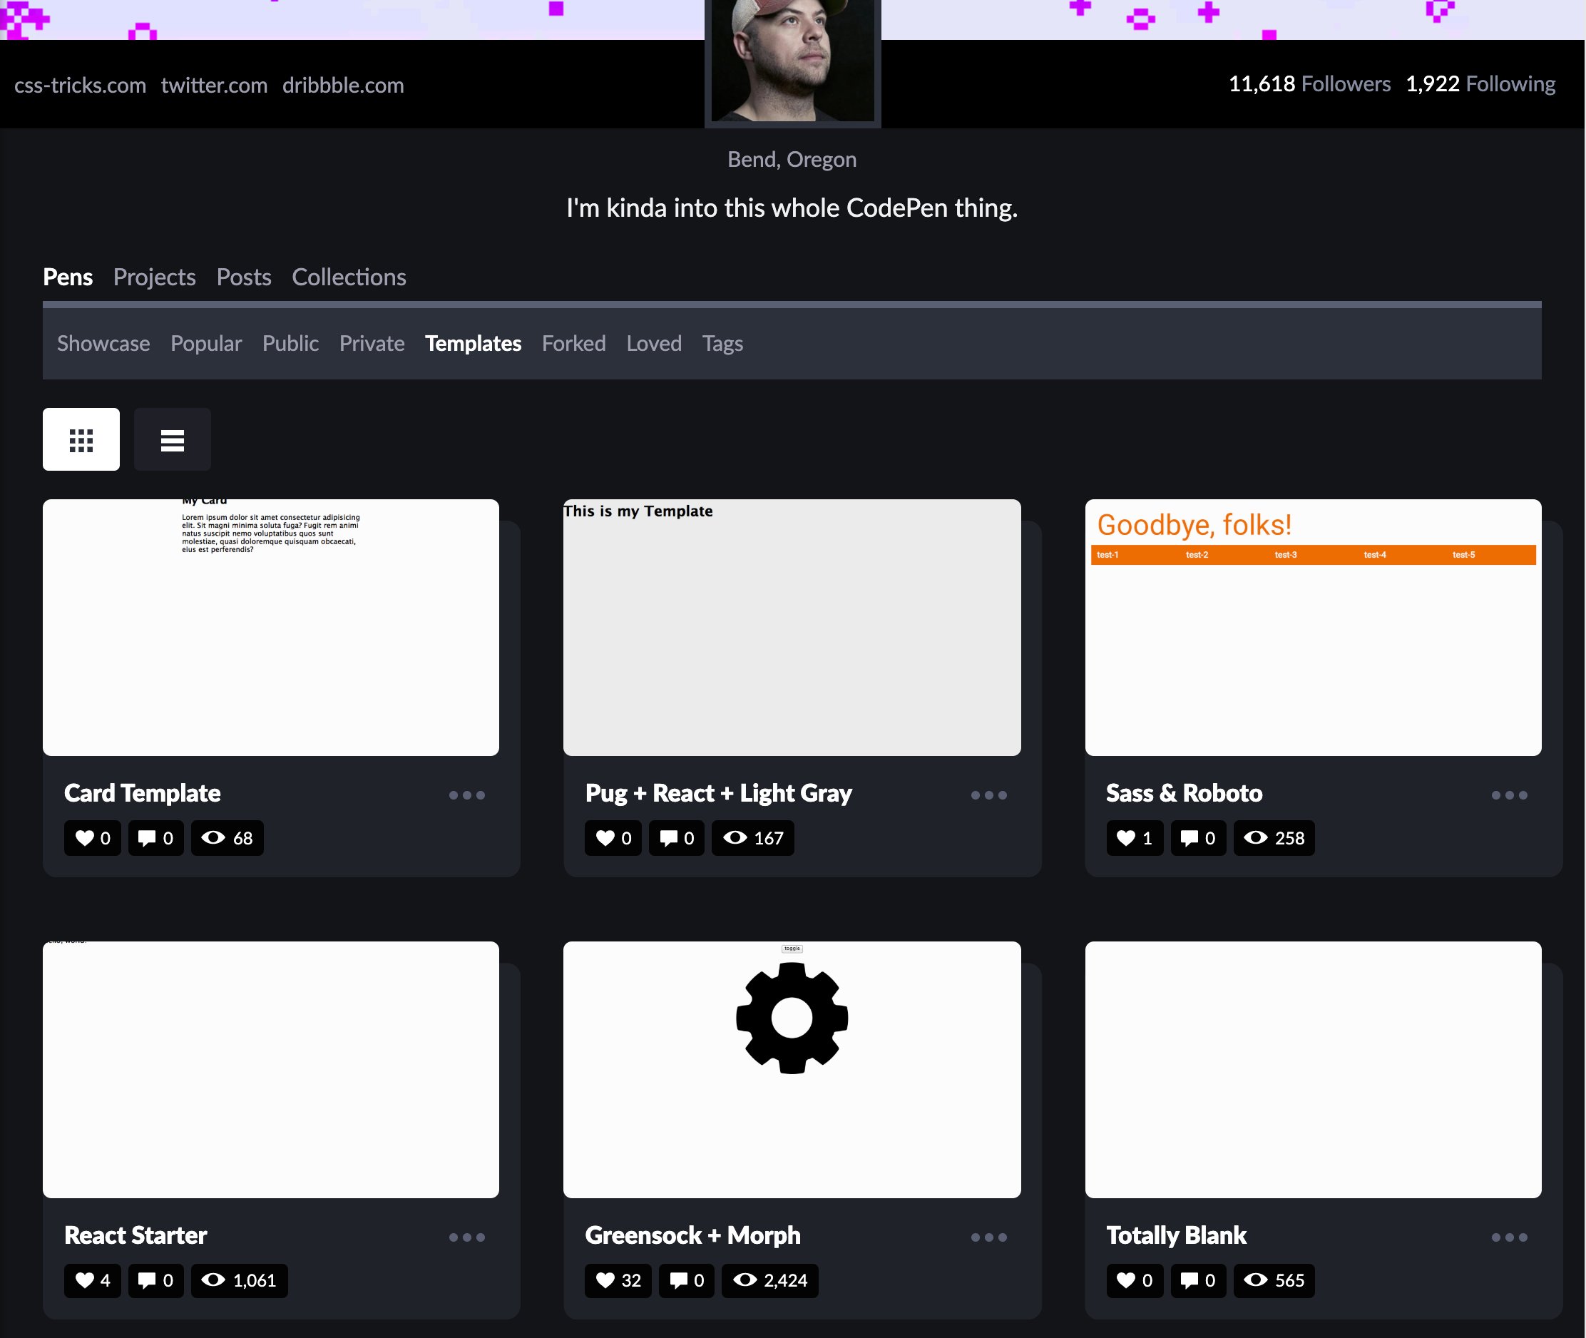The image size is (1586, 1338).
Task: Love the Card Template pen
Action: pos(93,838)
